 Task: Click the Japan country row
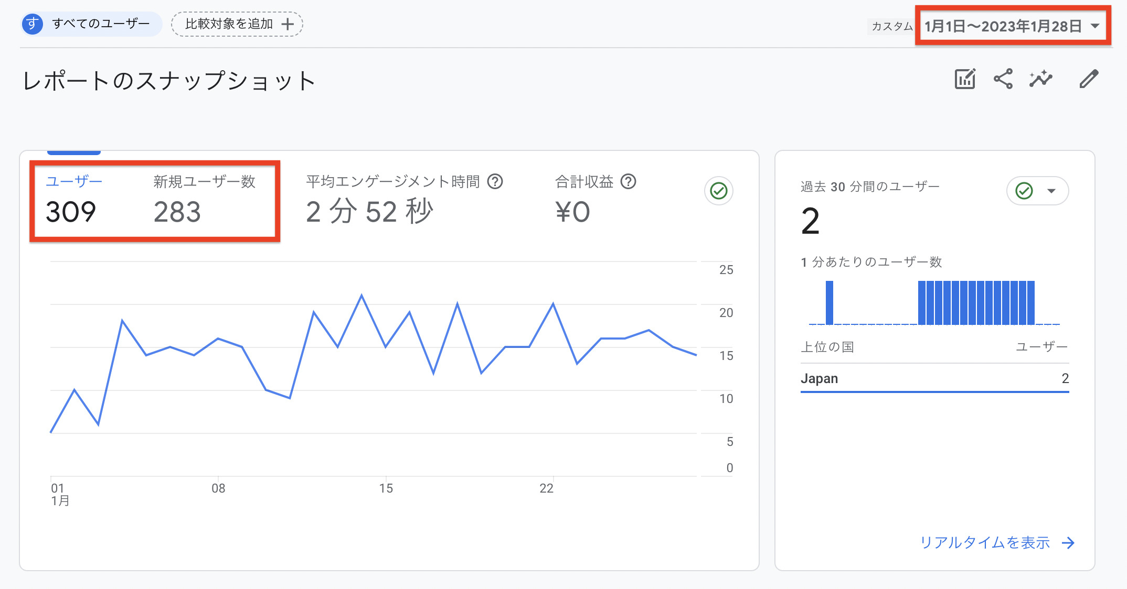tap(934, 379)
